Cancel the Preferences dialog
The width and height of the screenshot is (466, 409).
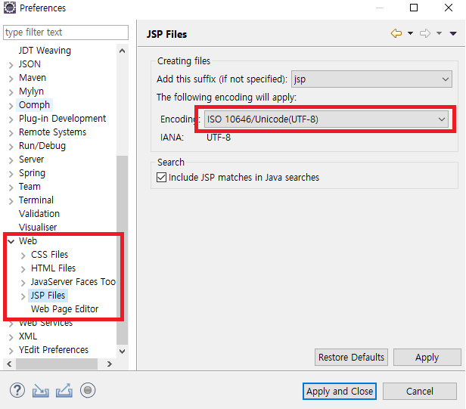click(420, 391)
